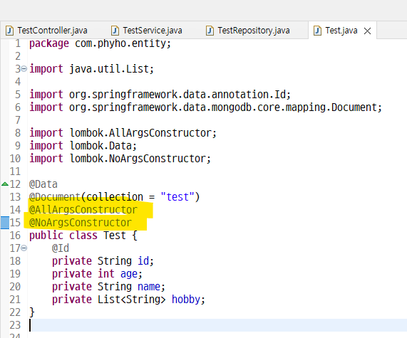
Task: Click the @Data annotation on line 12
Action: coord(43,184)
